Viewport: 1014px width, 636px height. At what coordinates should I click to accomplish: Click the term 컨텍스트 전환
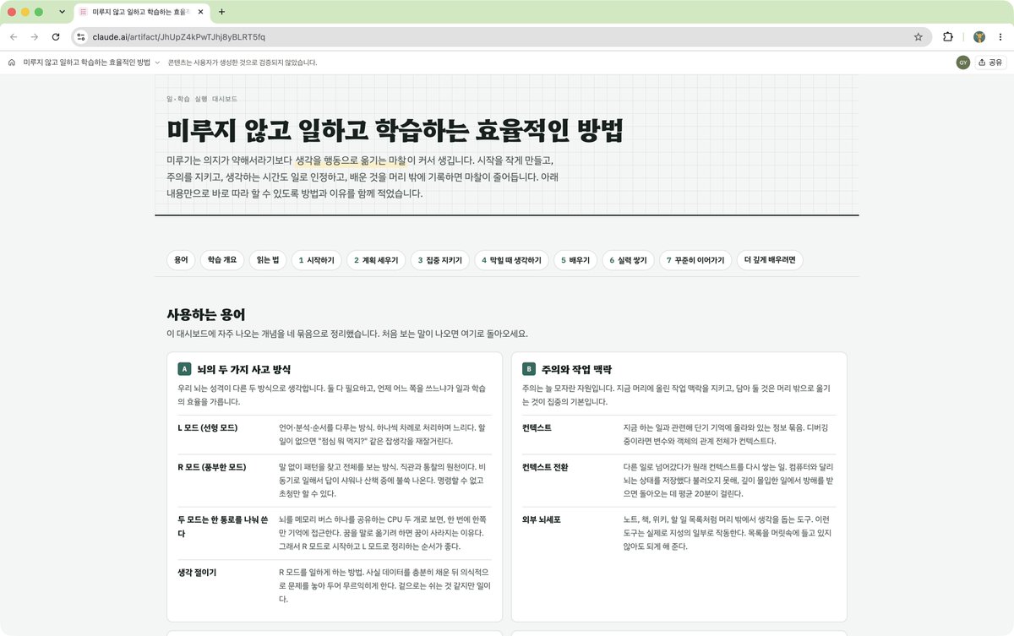545,466
